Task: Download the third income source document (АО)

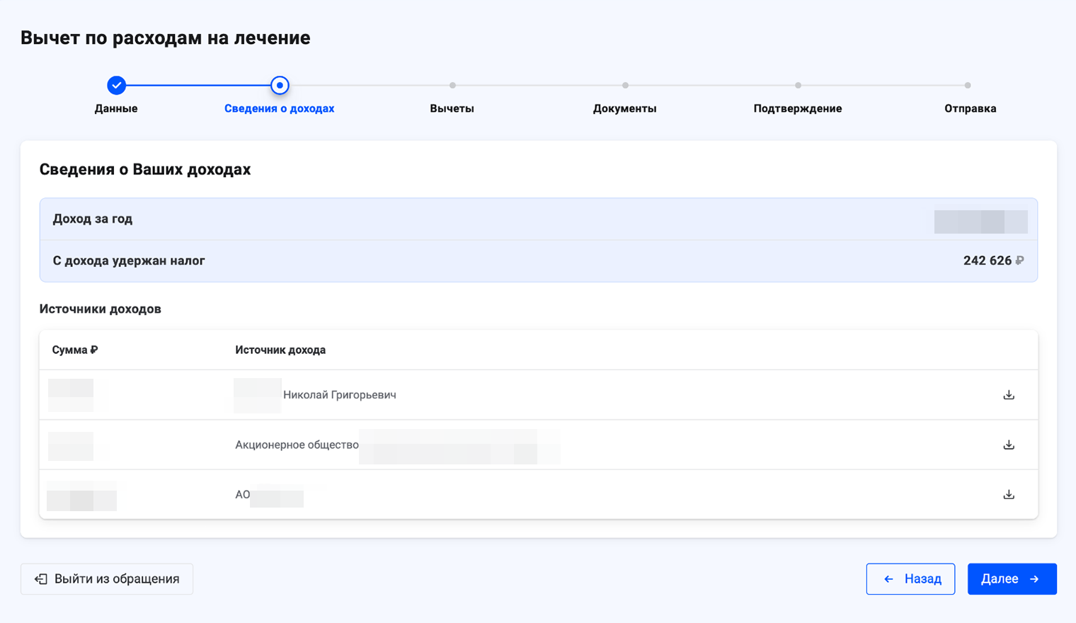Action: click(1008, 494)
